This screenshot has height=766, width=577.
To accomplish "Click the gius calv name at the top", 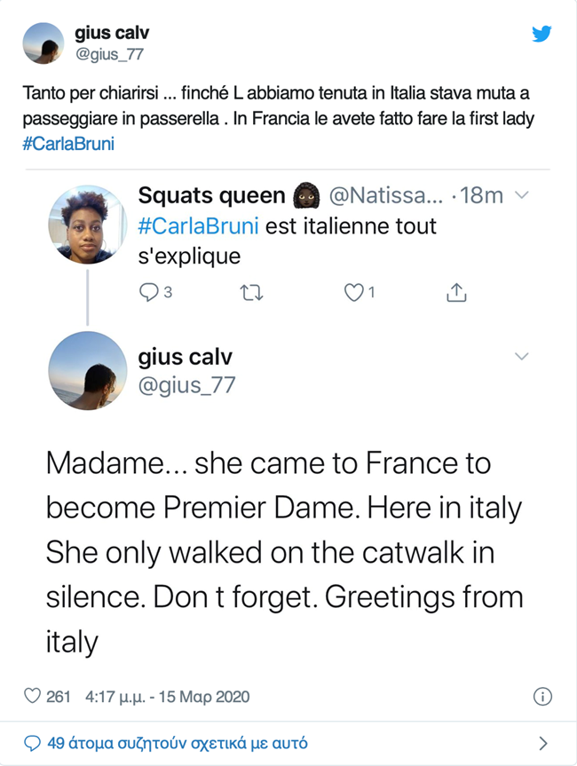I will coord(112,34).
